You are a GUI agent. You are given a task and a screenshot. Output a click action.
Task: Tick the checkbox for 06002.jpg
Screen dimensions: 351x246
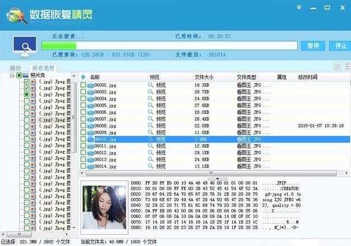pyautogui.click(x=83, y=85)
